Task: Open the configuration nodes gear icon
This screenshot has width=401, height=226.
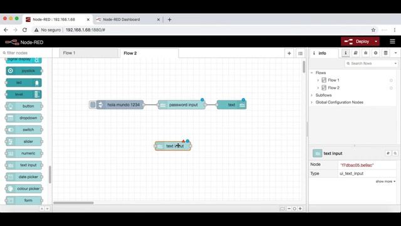Action: [x=375, y=53]
